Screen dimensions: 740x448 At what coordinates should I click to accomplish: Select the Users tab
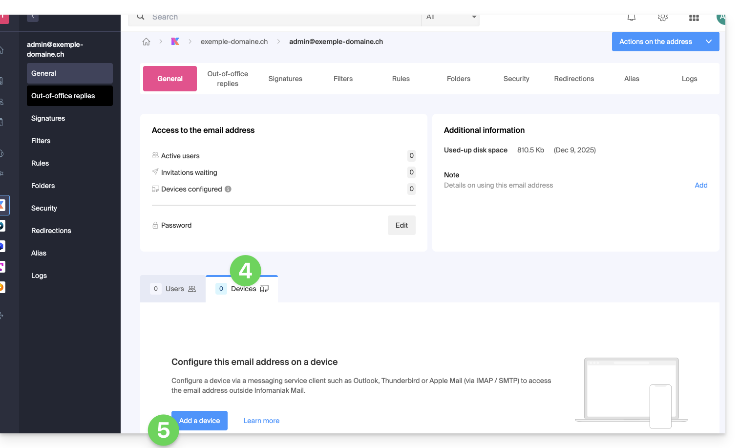point(173,289)
